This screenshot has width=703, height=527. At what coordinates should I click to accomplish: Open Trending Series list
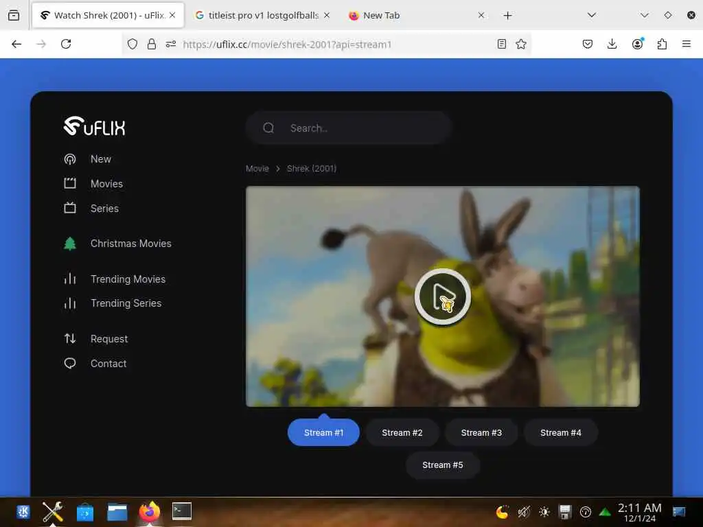pyautogui.click(x=126, y=303)
